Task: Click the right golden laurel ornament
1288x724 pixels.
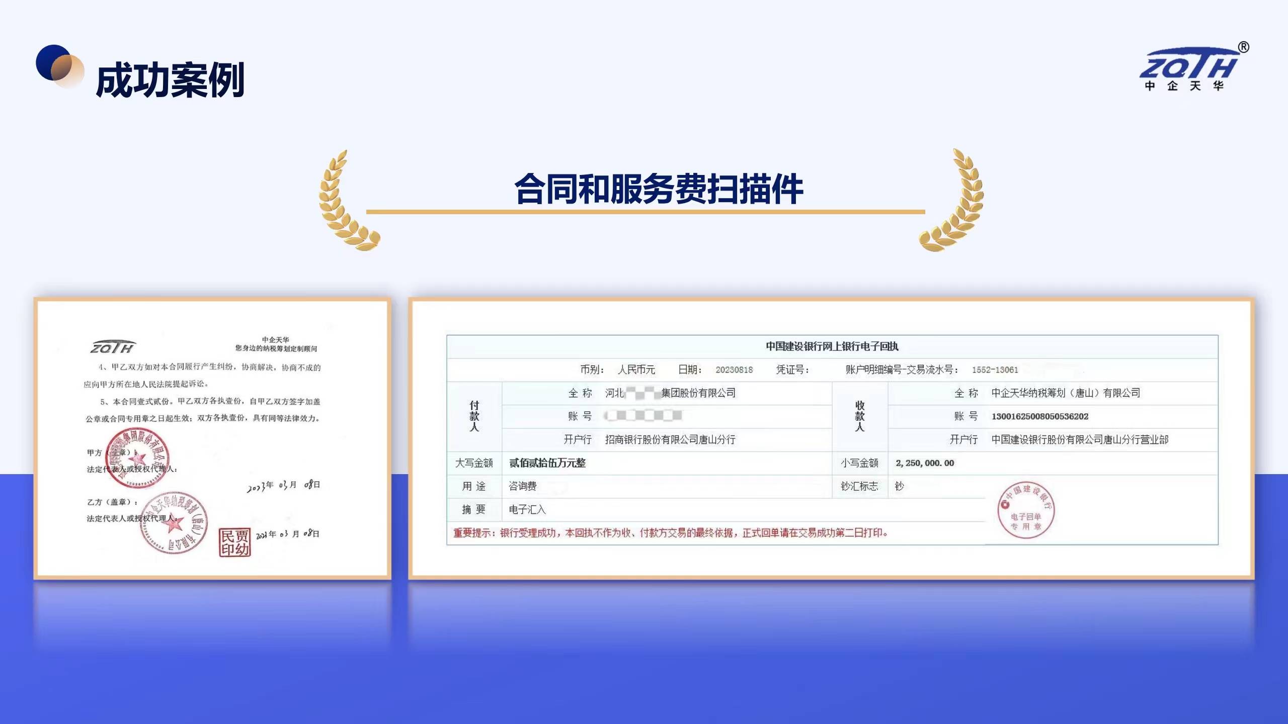Action: (951, 200)
